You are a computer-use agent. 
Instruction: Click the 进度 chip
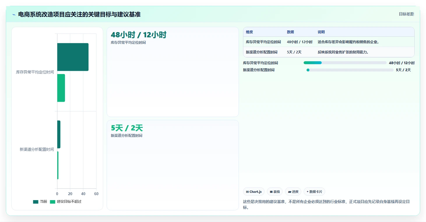pos(293,192)
